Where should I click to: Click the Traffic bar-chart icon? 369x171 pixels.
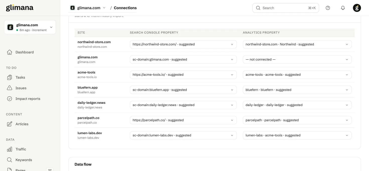point(10,149)
